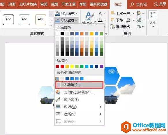Select the blue outline Abc shape style

(25, 20)
